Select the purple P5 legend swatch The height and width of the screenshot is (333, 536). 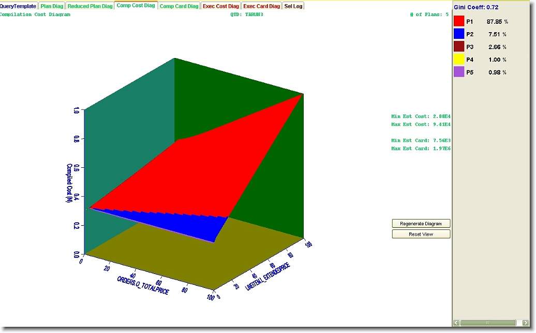pos(459,72)
